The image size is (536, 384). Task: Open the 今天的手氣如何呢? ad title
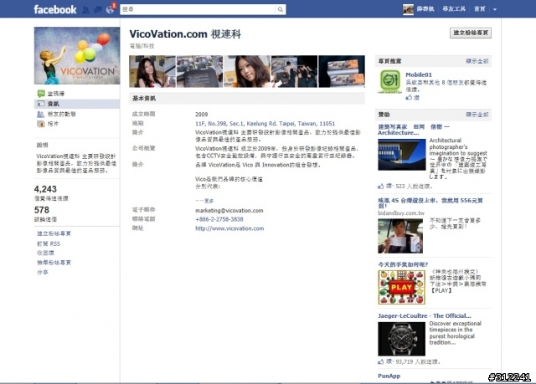pos(403,264)
